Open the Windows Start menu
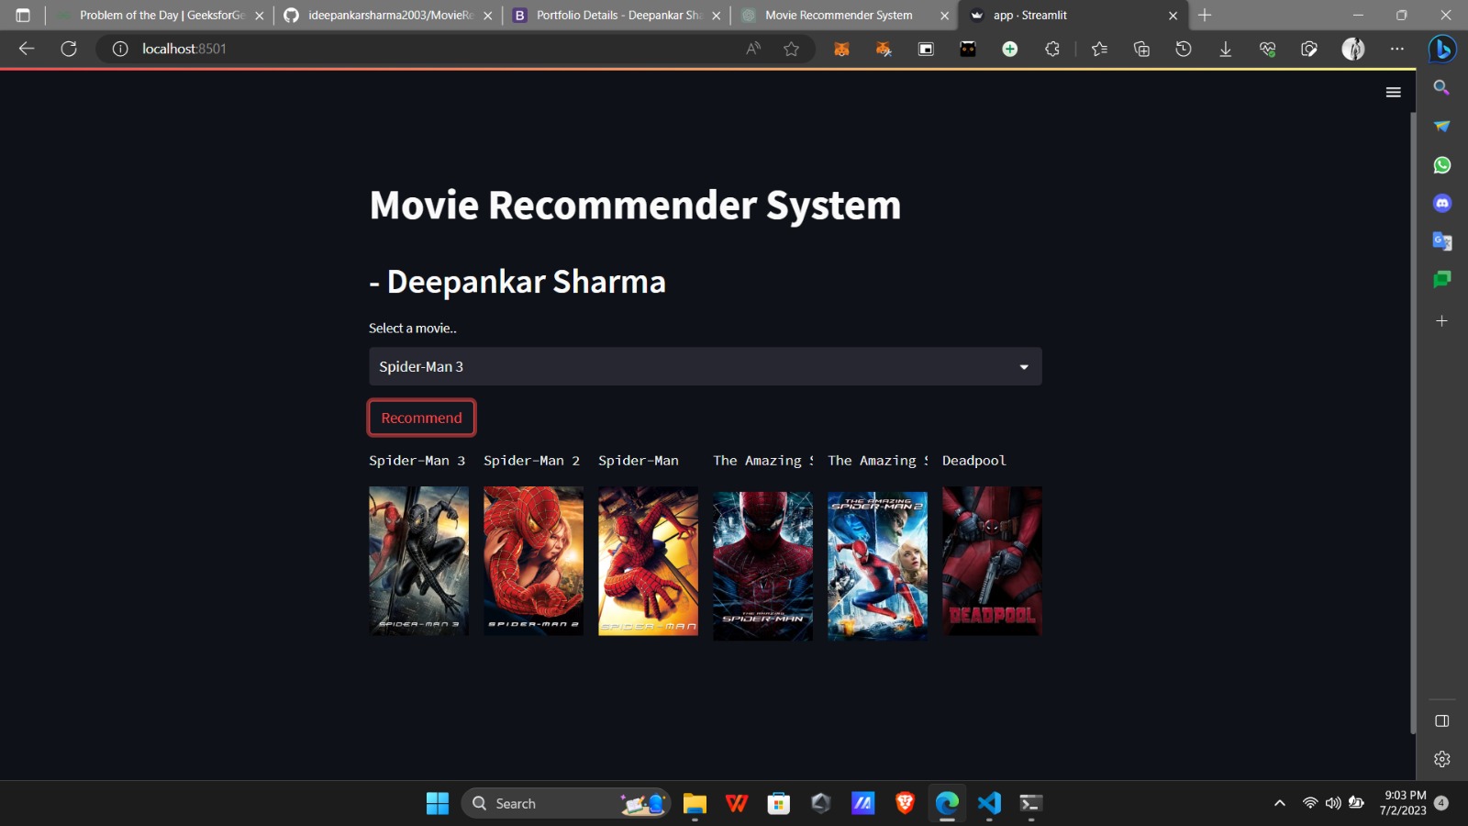This screenshot has width=1468, height=826. pos(438,803)
